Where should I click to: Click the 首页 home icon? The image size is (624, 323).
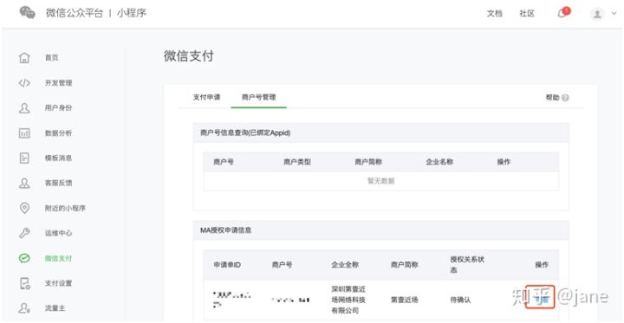(24, 58)
